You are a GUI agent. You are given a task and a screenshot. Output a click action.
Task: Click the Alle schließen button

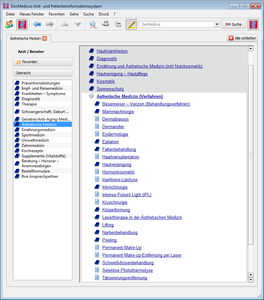[x=242, y=38]
